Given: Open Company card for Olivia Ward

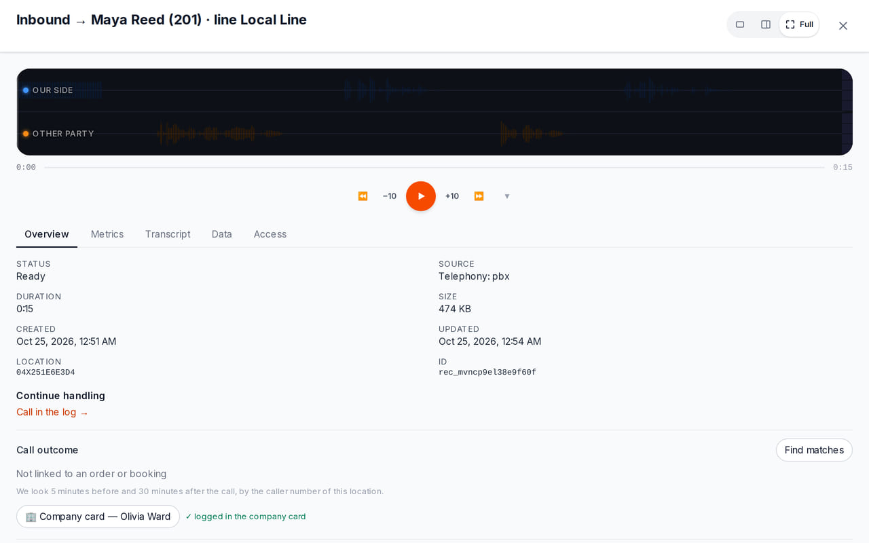Looking at the screenshot, I should pyautogui.click(x=98, y=517).
